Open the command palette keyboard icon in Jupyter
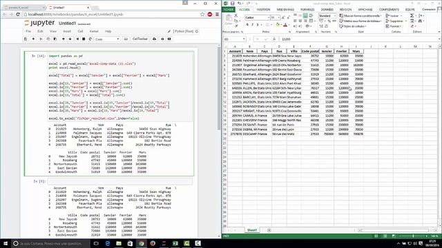This screenshot has width=442, height=248. point(126,39)
